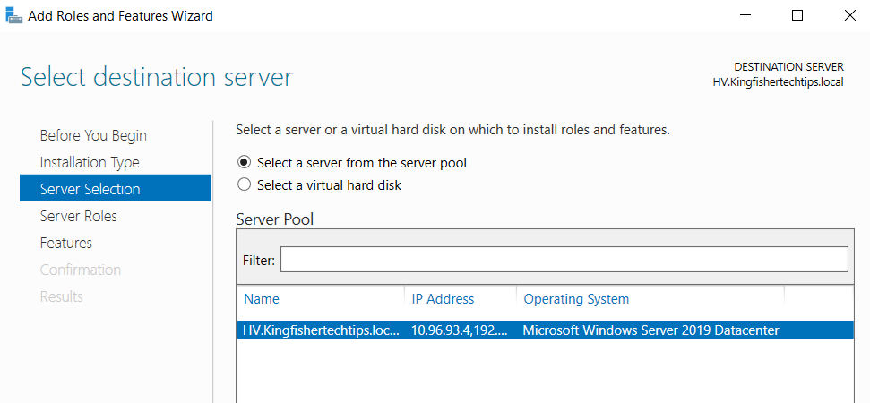Screen dimensions: 870x403
Task: Click the disabled Confirmation step
Action: click(x=81, y=270)
